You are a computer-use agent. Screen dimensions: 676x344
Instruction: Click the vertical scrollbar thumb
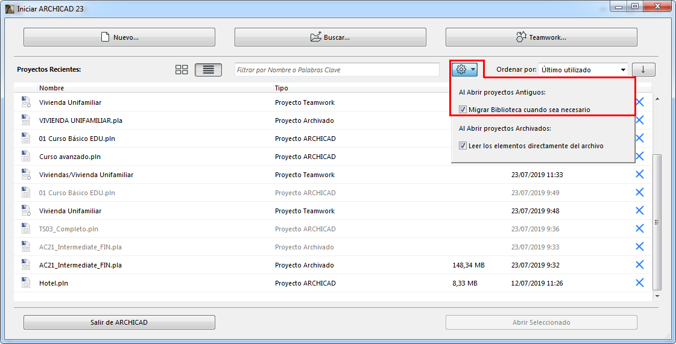[657, 222]
